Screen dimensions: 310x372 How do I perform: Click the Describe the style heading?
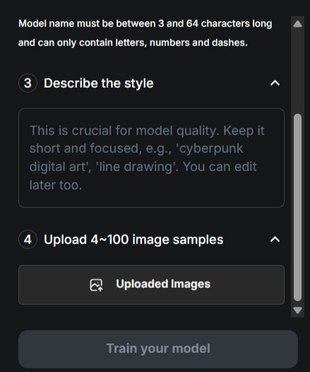99,83
